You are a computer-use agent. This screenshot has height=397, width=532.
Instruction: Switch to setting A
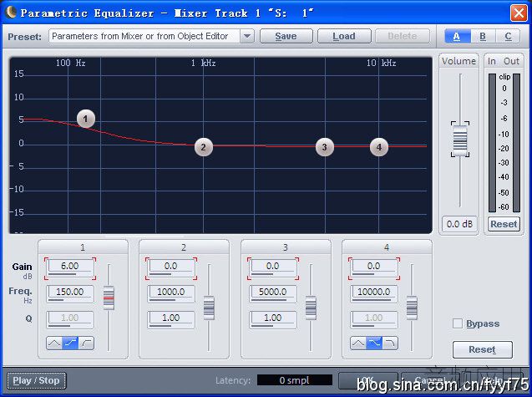click(x=457, y=36)
